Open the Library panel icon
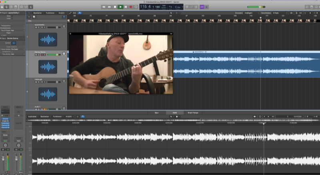The height and width of the screenshot is (175, 320). click(2, 7)
